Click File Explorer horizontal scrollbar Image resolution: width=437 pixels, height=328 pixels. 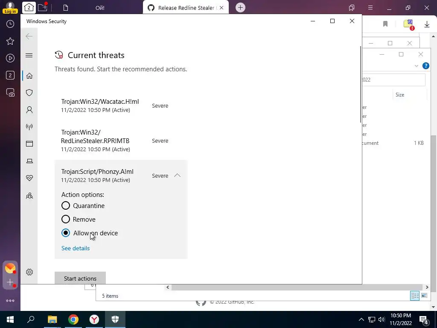pyautogui.click(x=297, y=287)
